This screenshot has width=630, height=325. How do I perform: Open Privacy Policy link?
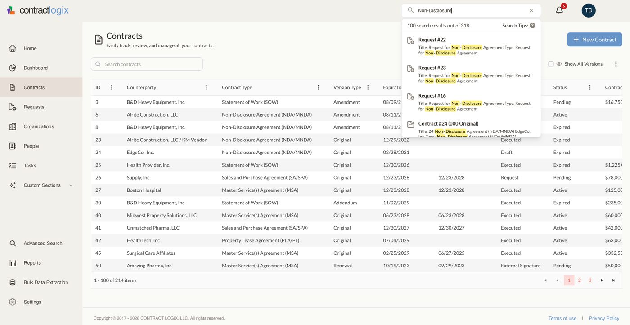604,318
